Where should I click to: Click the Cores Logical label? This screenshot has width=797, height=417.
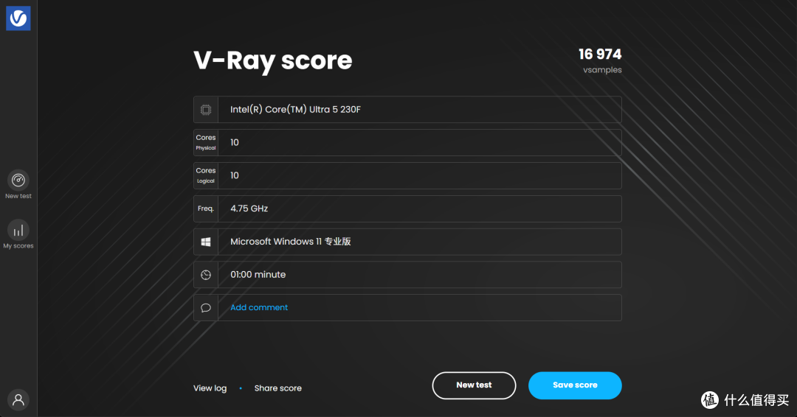(x=206, y=175)
